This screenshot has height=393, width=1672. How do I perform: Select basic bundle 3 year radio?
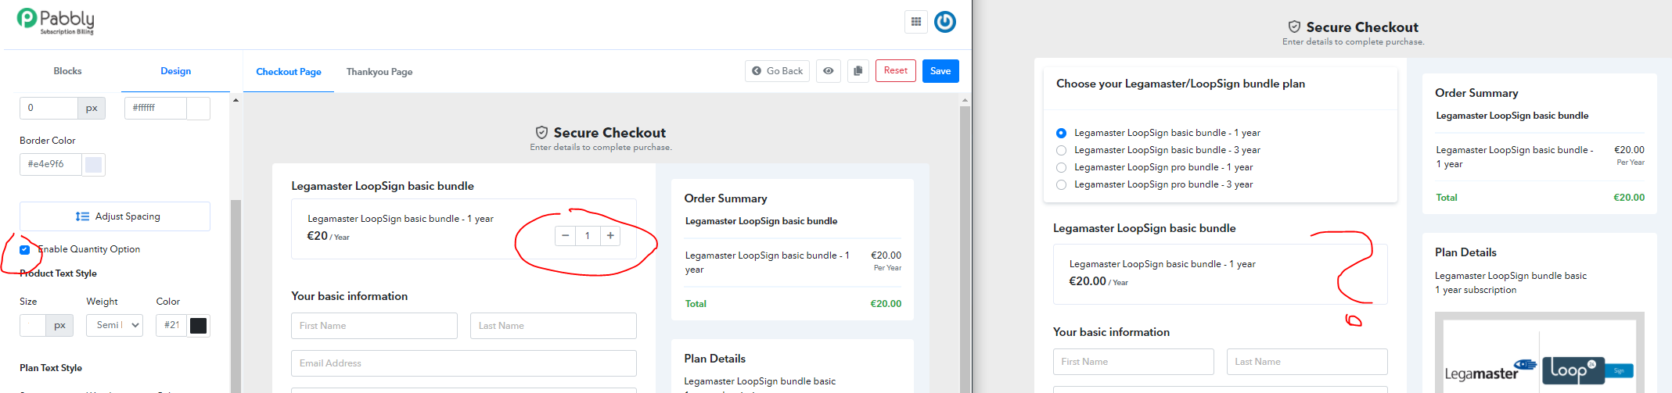click(x=1061, y=150)
